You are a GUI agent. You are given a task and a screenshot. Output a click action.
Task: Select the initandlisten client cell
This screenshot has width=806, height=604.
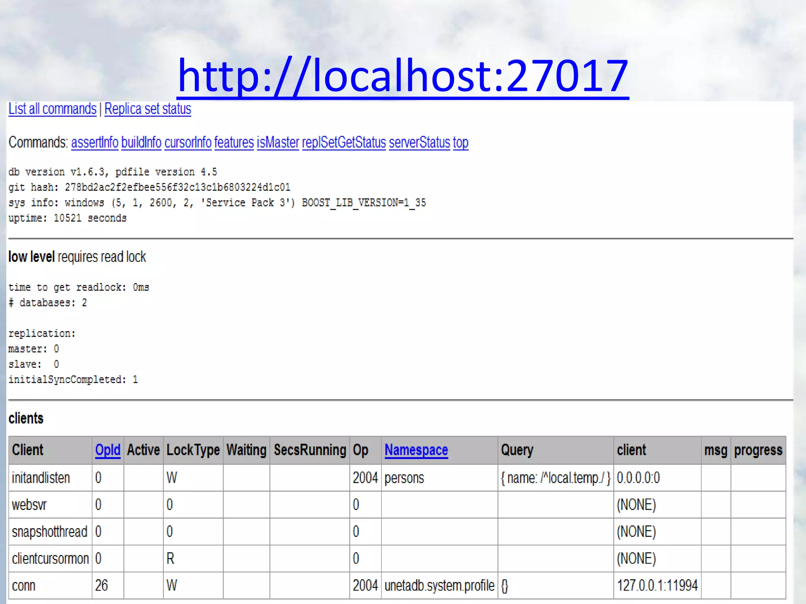click(41, 478)
